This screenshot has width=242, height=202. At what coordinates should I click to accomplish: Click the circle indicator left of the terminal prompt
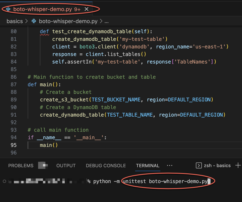[4, 181]
